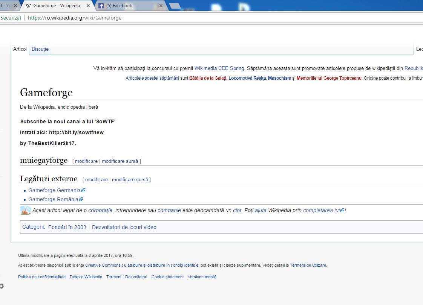Screen dimensions: 423x305
Task: Open the Bătălia de la Galați article
Action: (208, 78)
